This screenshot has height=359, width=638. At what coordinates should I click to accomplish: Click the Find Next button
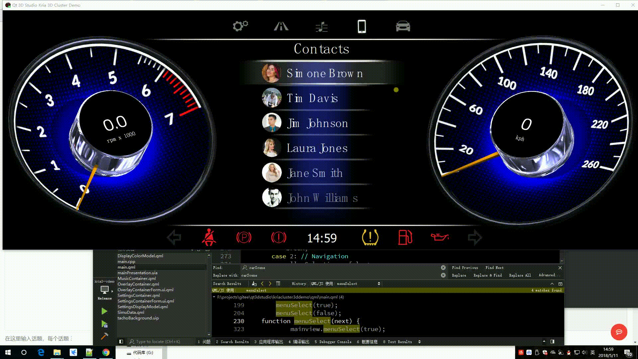[494, 268]
